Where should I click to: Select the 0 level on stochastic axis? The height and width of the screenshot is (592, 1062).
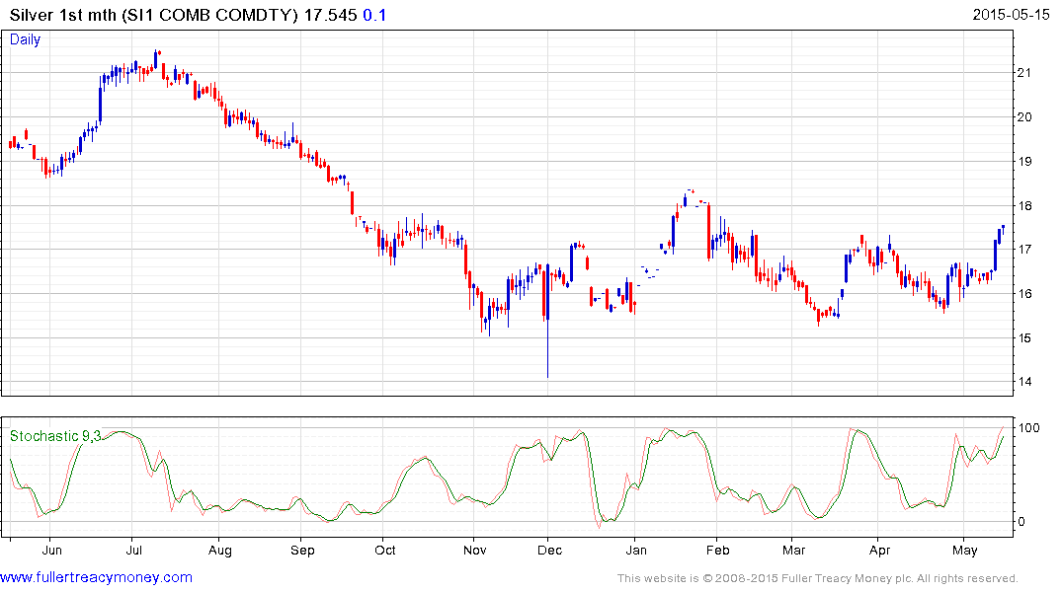click(x=1022, y=522)
